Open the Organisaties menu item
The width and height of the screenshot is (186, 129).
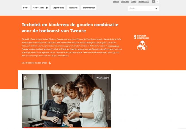(58, 8)
